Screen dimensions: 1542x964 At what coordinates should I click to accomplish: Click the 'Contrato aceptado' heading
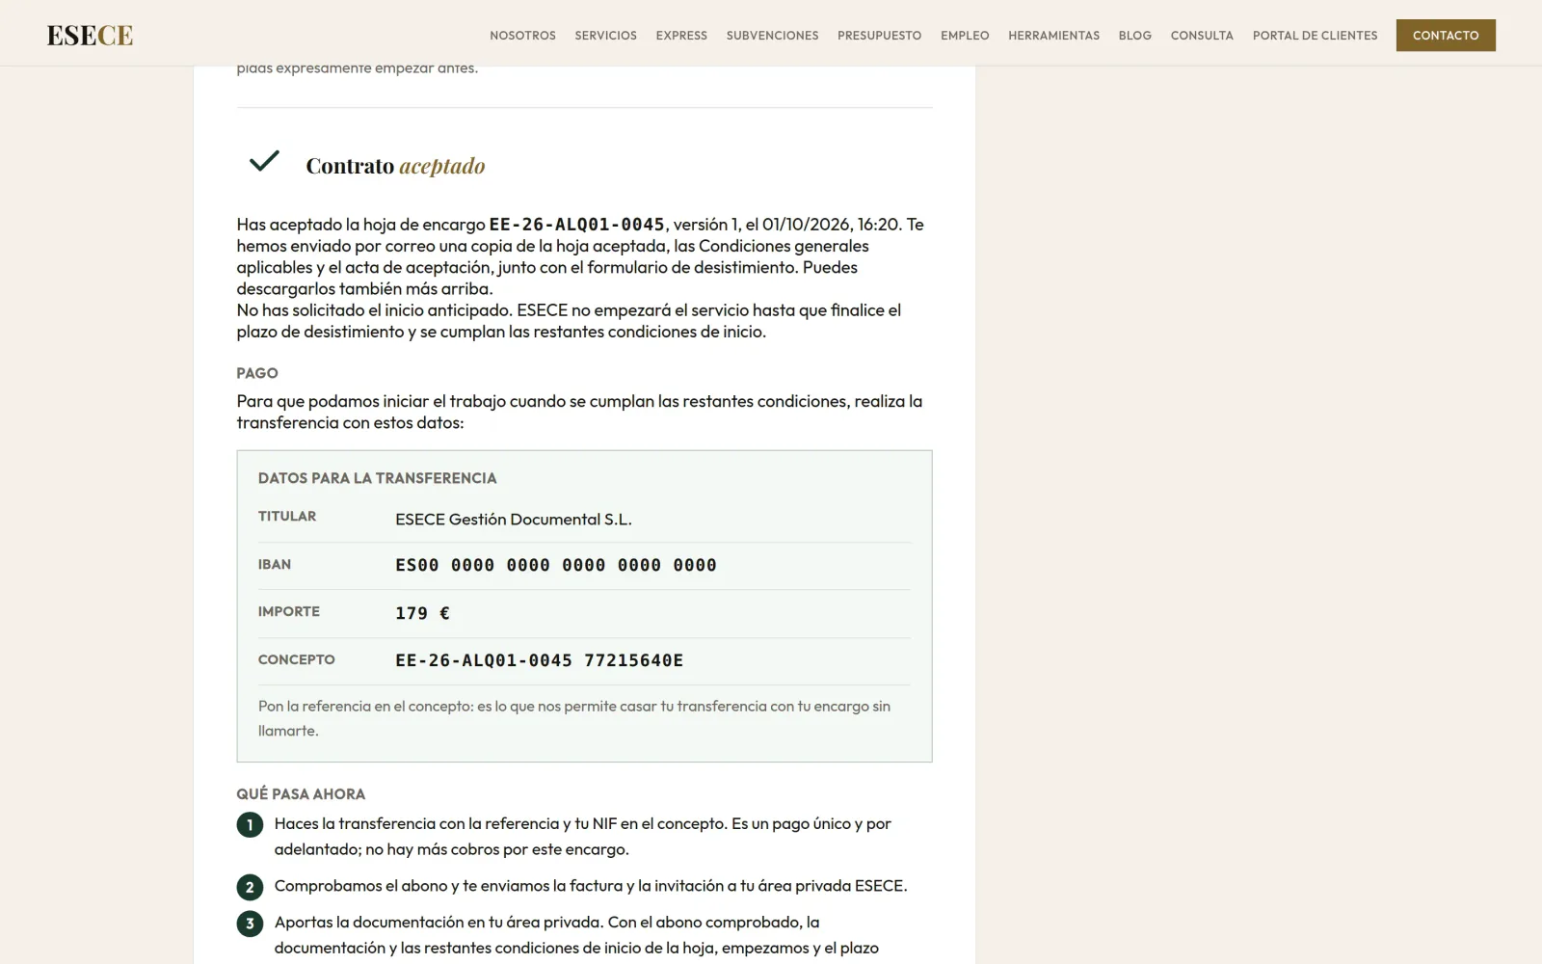395,166
